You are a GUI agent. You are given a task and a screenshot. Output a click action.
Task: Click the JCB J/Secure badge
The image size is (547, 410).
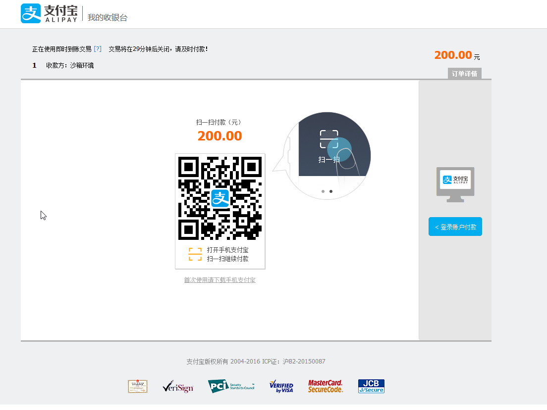(x=371, y=386)
